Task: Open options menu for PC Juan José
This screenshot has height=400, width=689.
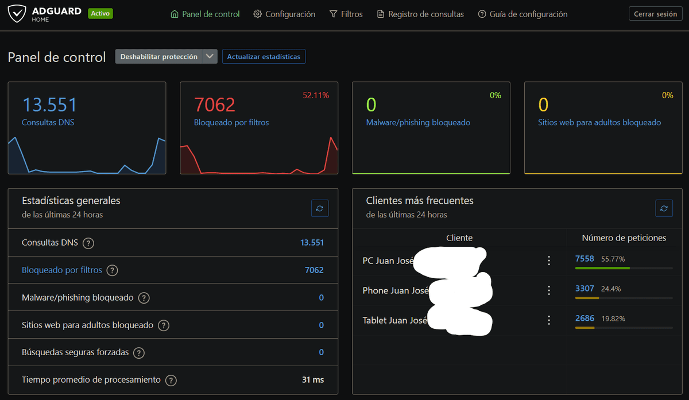Action: [548, 260]
